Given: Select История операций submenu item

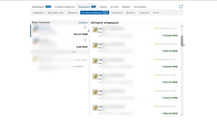Looking at the screenshot, I should point(95,13).
